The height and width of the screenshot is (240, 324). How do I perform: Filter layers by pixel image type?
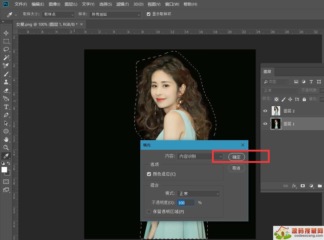(296, 82)
